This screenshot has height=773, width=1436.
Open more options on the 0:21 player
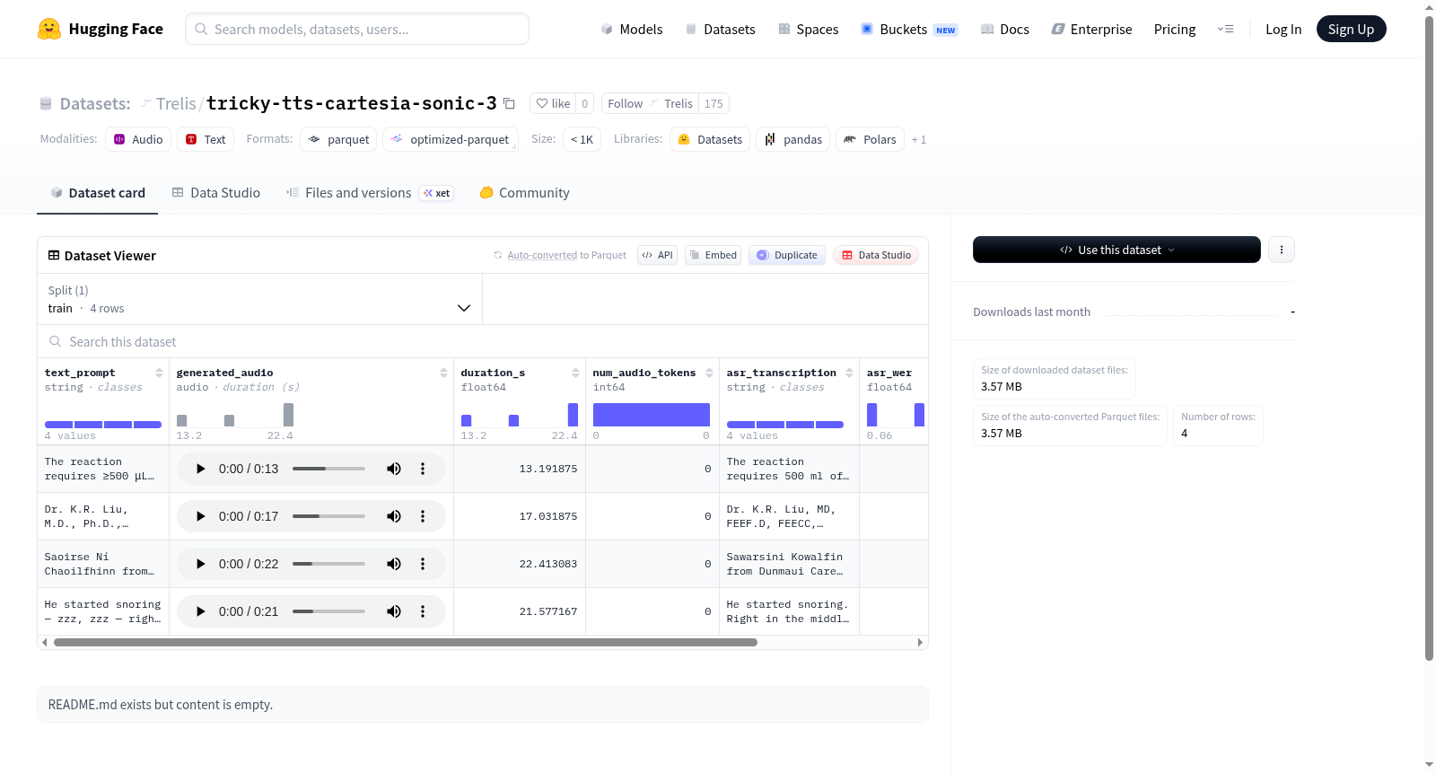pyautogui.click(x=423, y=611)
